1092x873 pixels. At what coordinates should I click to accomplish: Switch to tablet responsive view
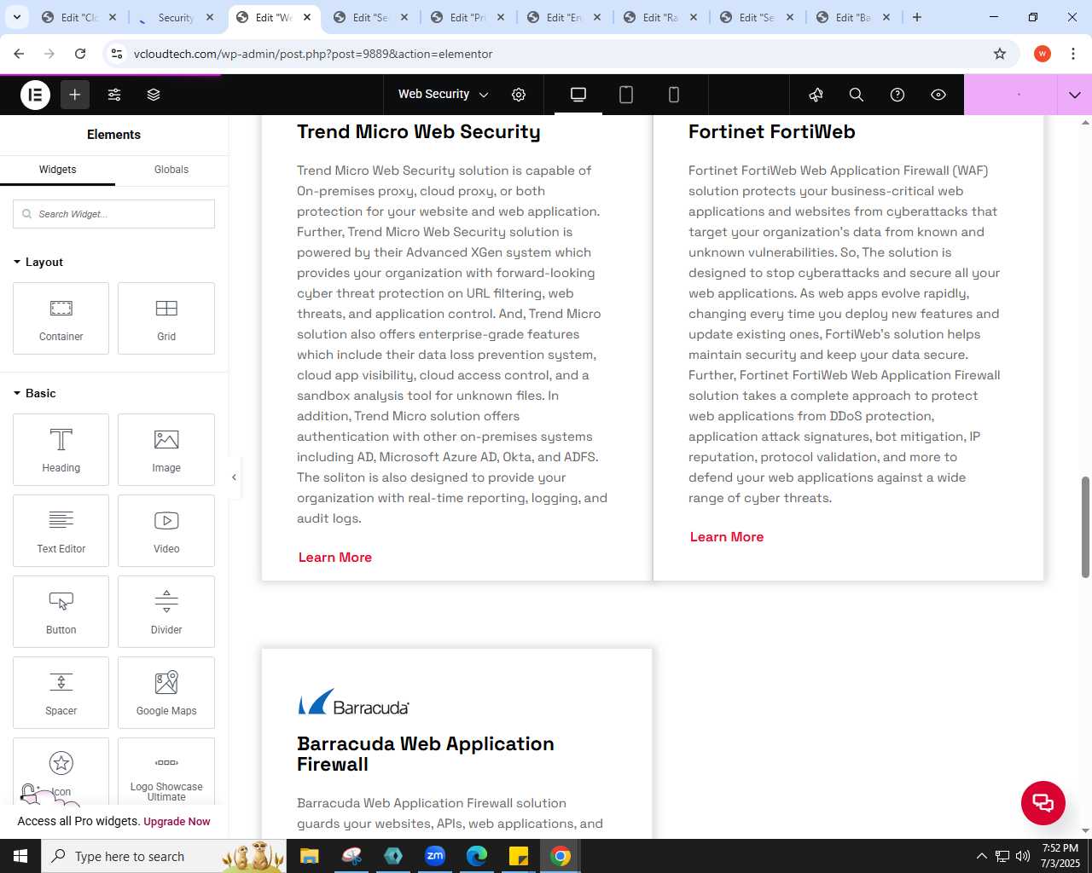(626, 95)
